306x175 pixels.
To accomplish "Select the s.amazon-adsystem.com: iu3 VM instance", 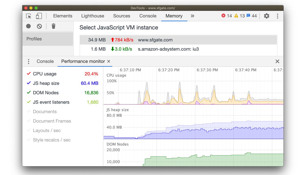I will 178,49.
